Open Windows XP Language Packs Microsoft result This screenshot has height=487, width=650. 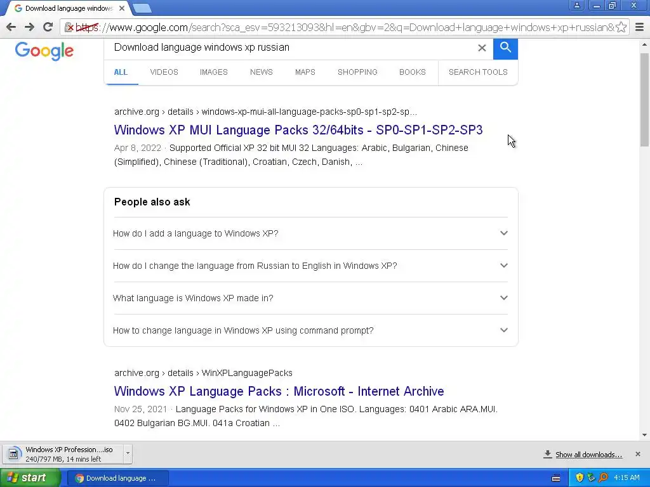click(x=279, y=391)
